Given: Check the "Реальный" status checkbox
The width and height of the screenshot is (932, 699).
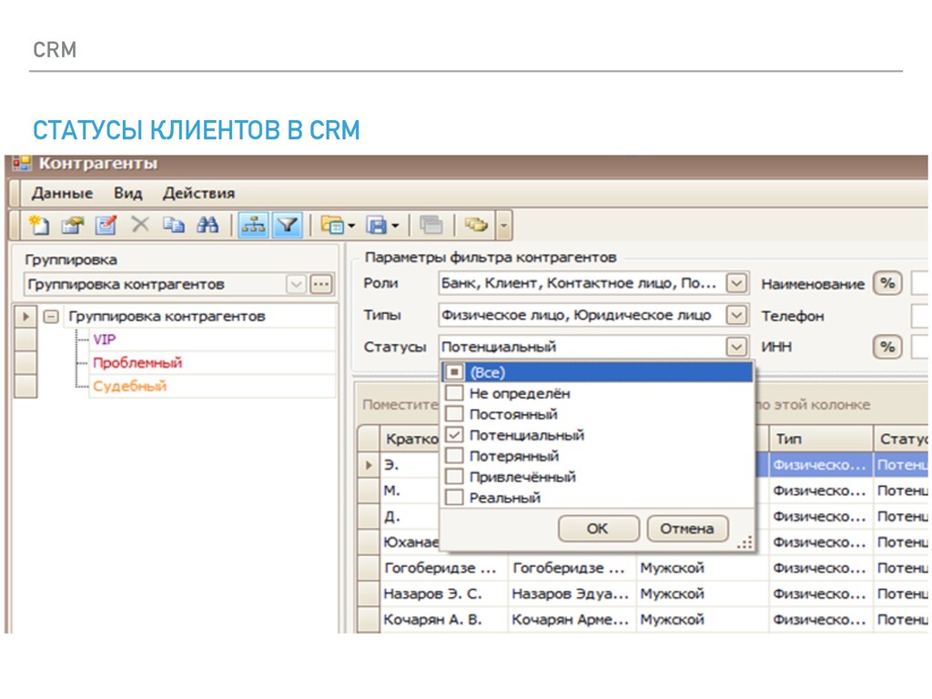Looking at the screenshot, I should tap(453, 498).
